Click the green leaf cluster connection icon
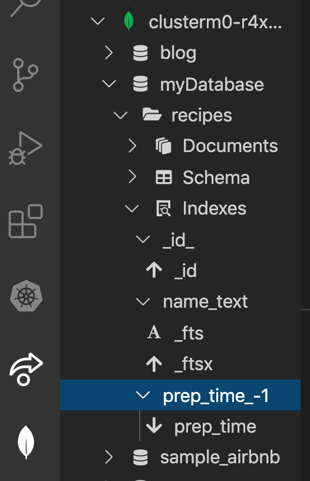The height and width of the screenshot is (481, 310). [x=129, y=21]
